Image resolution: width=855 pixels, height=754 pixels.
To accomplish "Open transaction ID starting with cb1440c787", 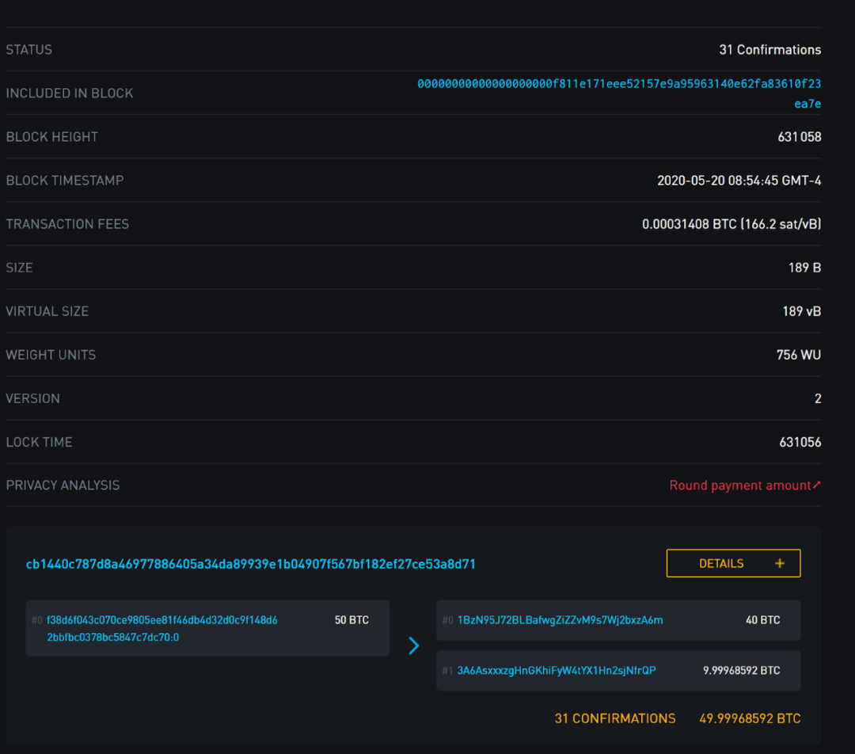I will pos(251,564).
